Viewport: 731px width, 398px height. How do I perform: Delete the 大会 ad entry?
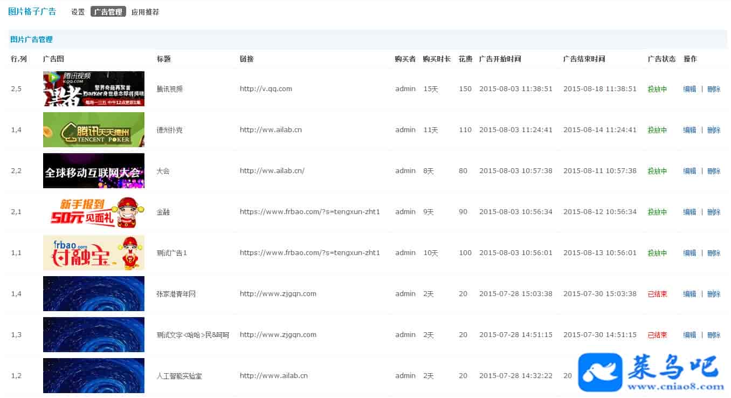coord(713,171)
